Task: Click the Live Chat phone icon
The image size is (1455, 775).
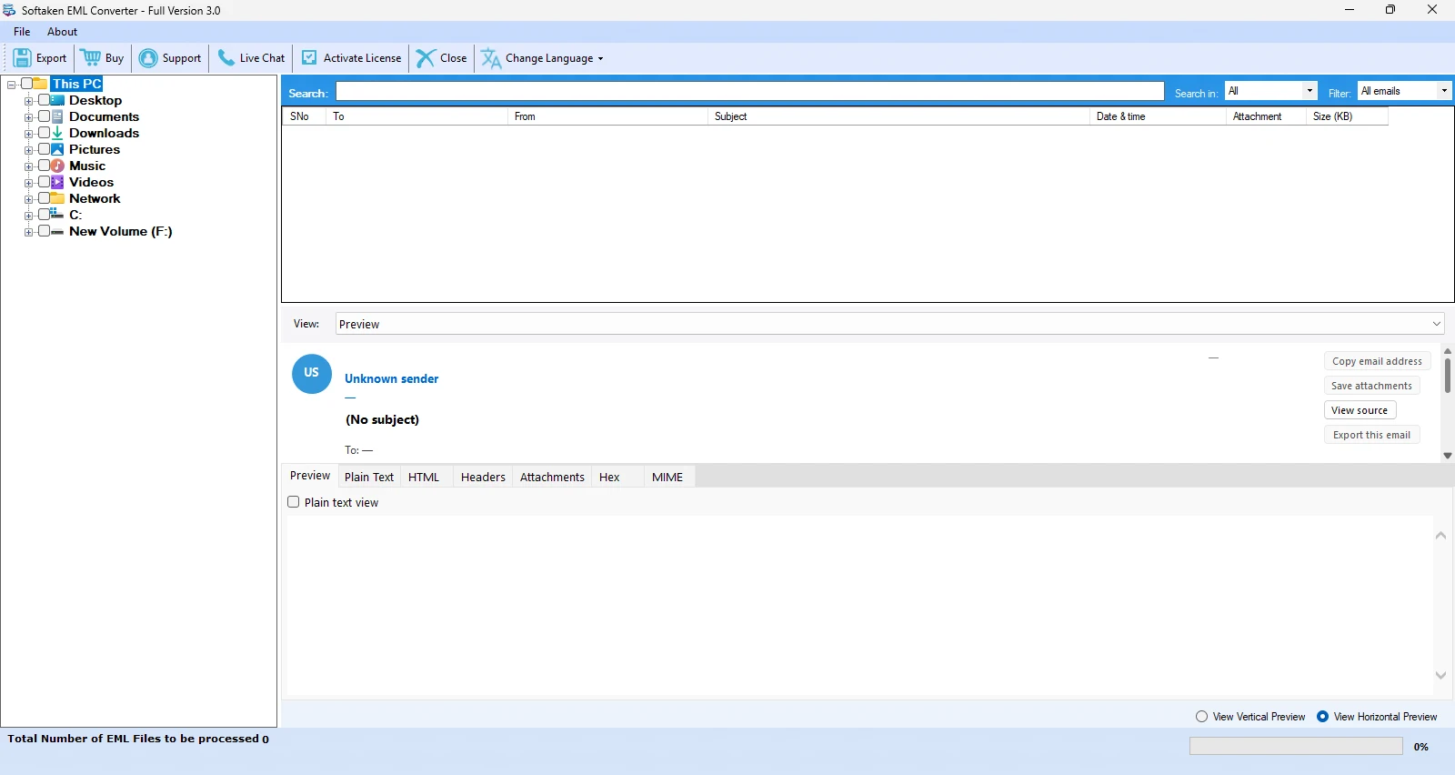Action: point(226,58)
